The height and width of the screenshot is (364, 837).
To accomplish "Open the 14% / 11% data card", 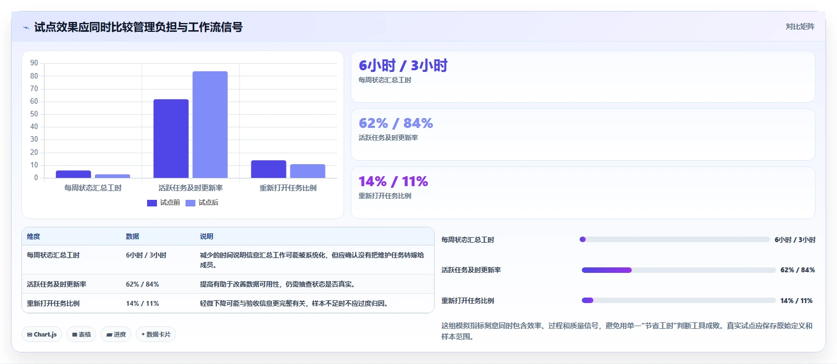I will 583,193.
